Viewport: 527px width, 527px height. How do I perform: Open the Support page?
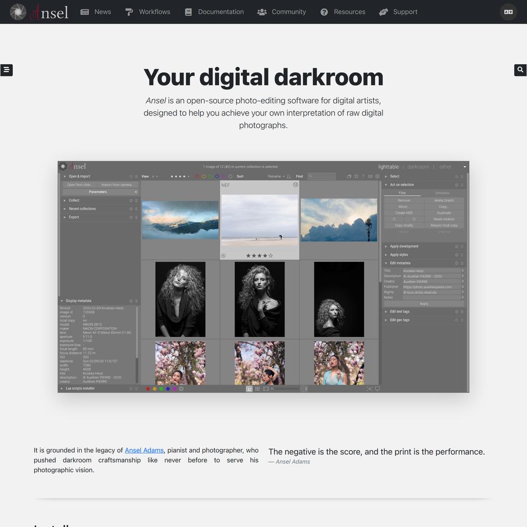pos(398,12)
